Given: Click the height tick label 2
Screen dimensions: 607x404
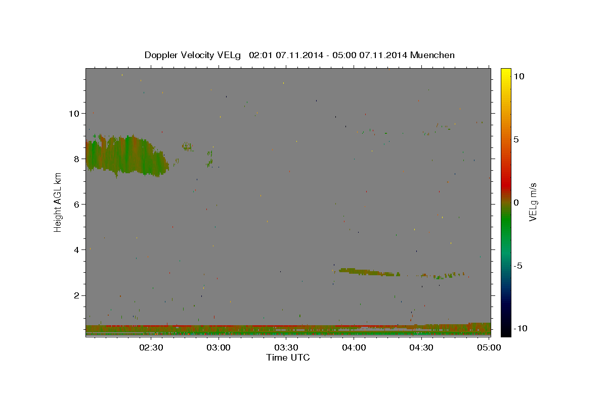Looking at the screenshot, I should 77,295.
